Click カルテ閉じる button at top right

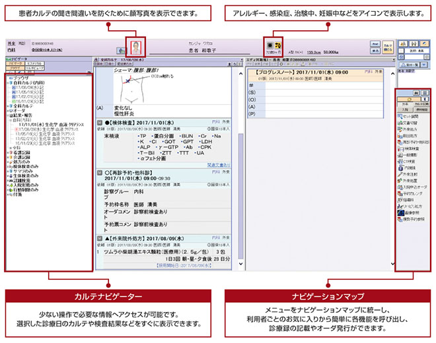point(388,47)
